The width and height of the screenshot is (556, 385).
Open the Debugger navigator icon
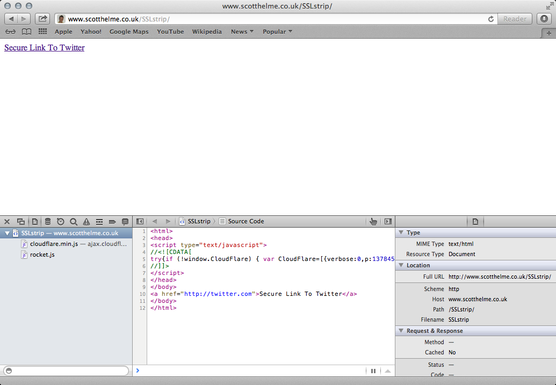click(x=99, y=222)
